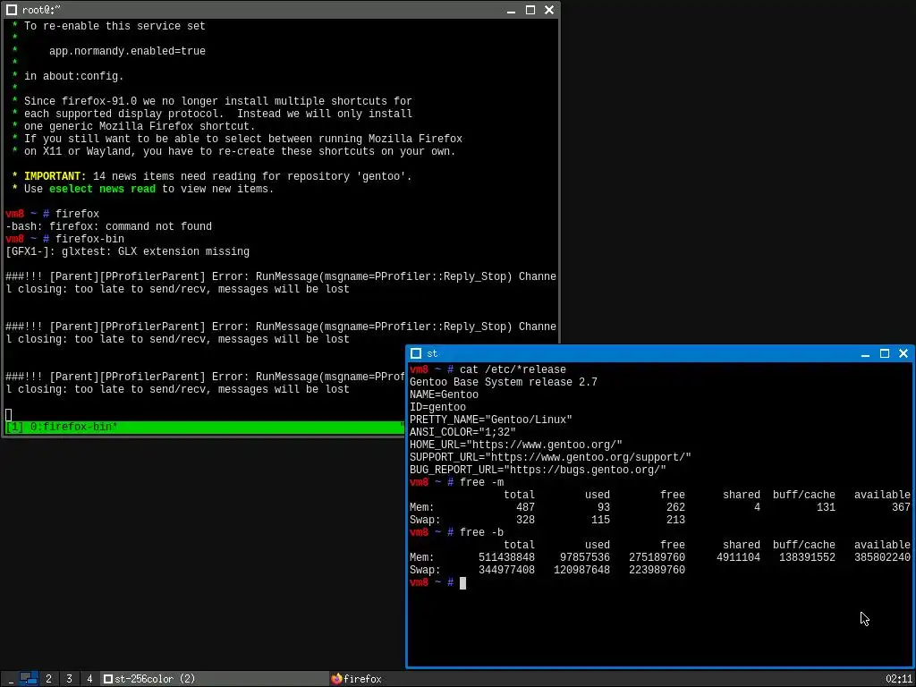916x687 pixels.
Task: Click the 'free -b' command
Action: click(x=482, y=533)
